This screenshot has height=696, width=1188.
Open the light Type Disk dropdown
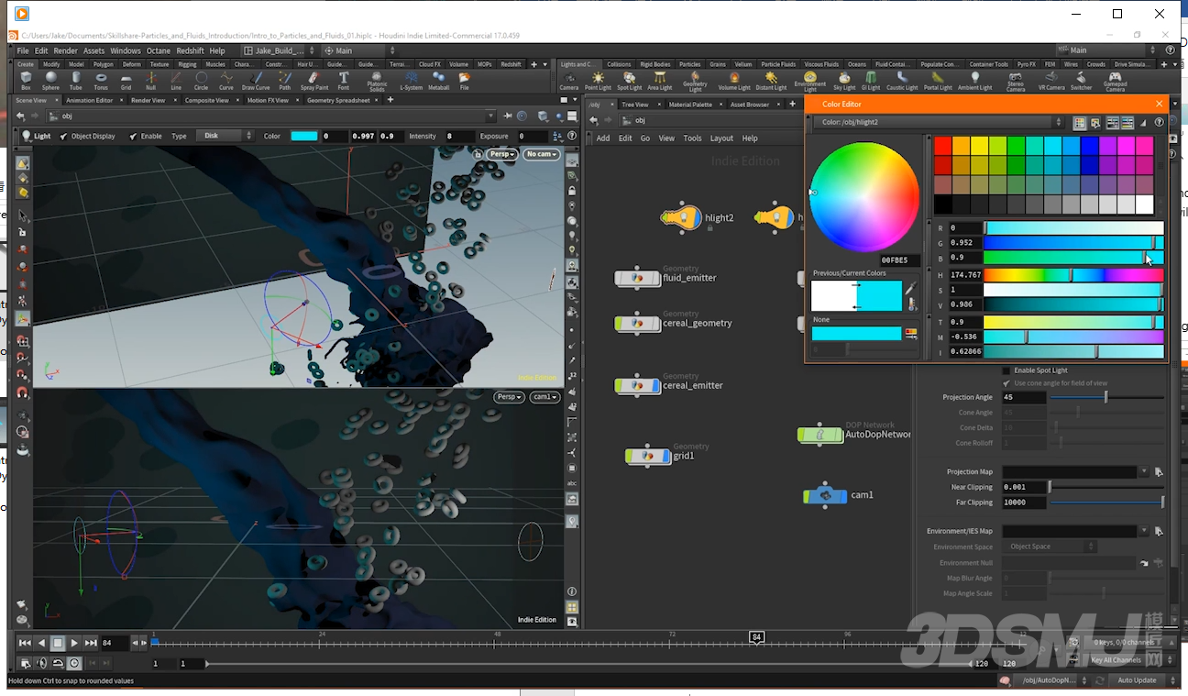pyautogui.click(x=224, y=136)
